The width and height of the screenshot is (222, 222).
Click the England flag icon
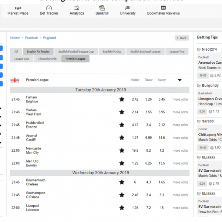click(15, 80)
